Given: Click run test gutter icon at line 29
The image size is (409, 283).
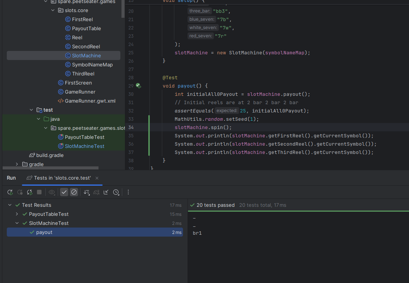Looking at the screenshot, I should coord(138,86).
